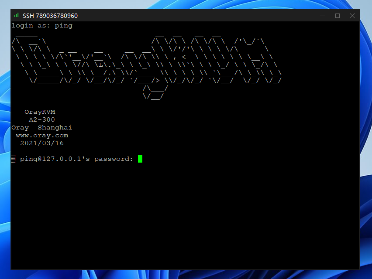This screenshot has width=372, height=279.
Task: Click the 2021/03/16 date line
Action: pos(42,143)
